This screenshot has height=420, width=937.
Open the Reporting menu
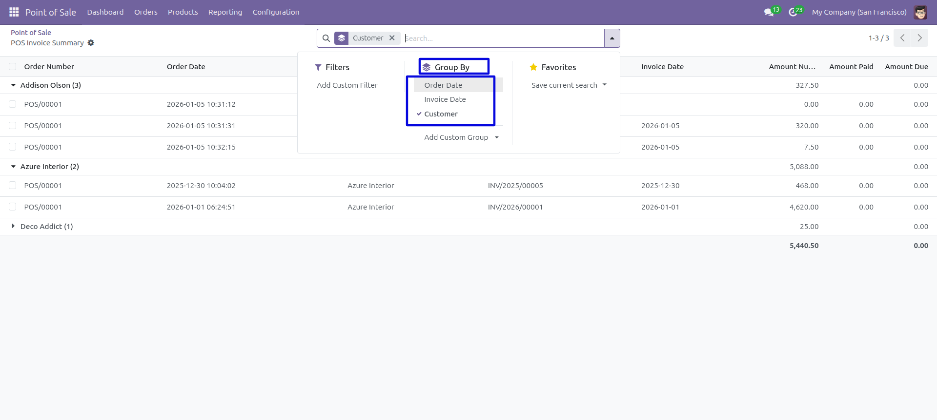tap(225, 12)
